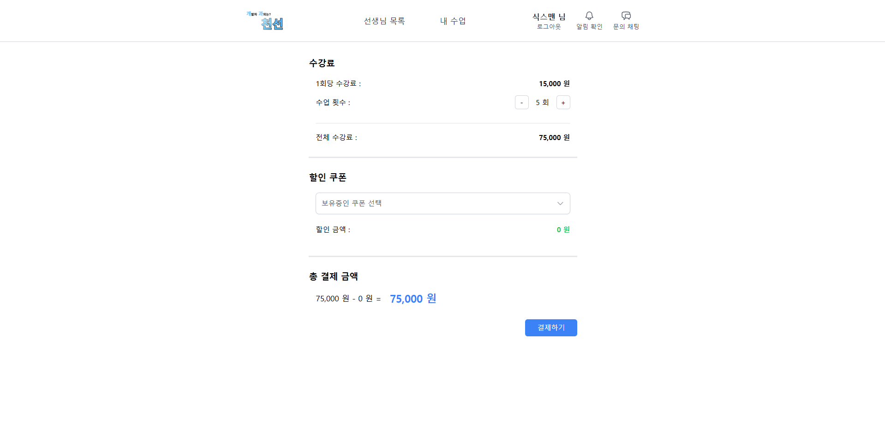885x434 pixels.
Task: Open the 내 수업 menu
Action: (x=453, y=21)
